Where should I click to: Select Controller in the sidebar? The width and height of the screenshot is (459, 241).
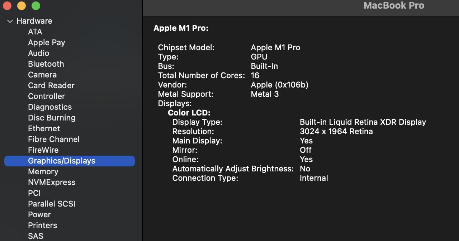coord(46,96)
